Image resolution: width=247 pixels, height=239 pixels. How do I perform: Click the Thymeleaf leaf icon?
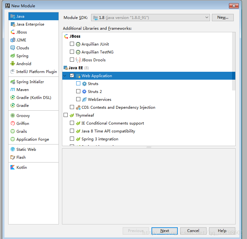[x=72, y=115]
